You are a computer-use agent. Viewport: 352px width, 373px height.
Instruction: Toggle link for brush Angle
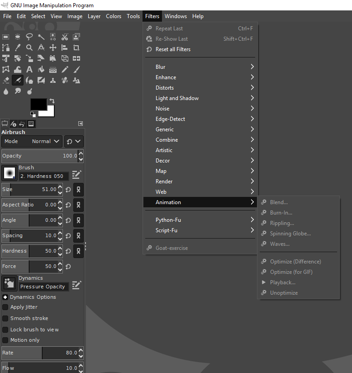coord(78,220)
